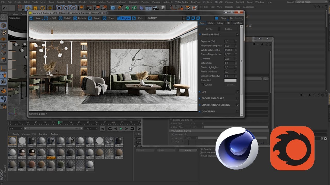Toggle the Sharpening/Blurring checkbox
Image resolution: width=330 pixels, height=185 pixels.
click(x=237, y=105)
